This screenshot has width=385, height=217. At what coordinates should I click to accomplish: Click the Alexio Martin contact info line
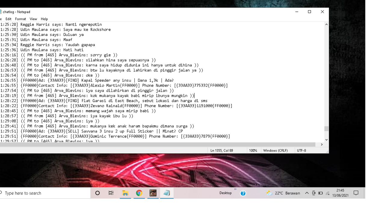[114, 86]
